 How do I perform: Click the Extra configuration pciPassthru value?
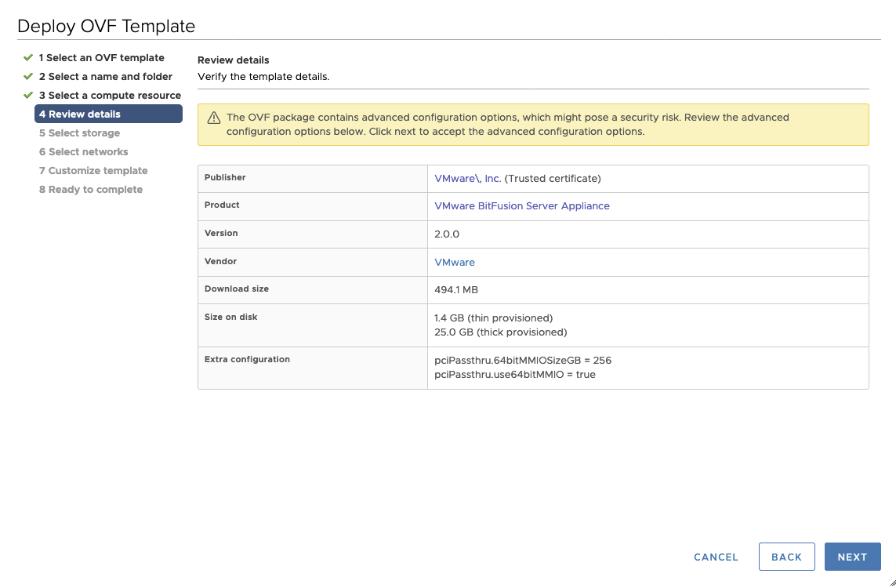[523, 360]
